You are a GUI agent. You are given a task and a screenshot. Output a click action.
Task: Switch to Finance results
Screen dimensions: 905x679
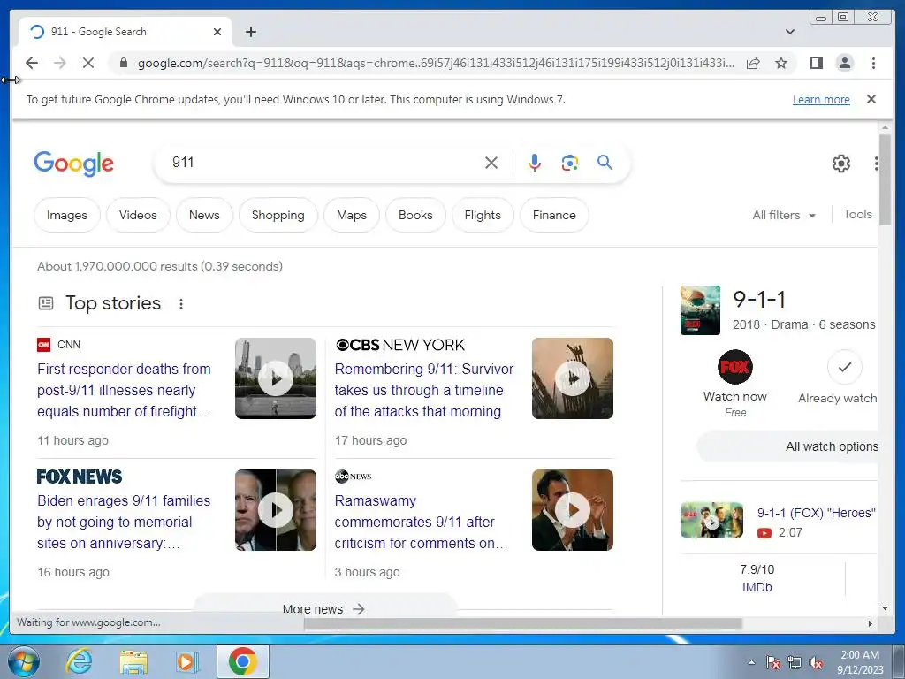click(x=554, y=215)
